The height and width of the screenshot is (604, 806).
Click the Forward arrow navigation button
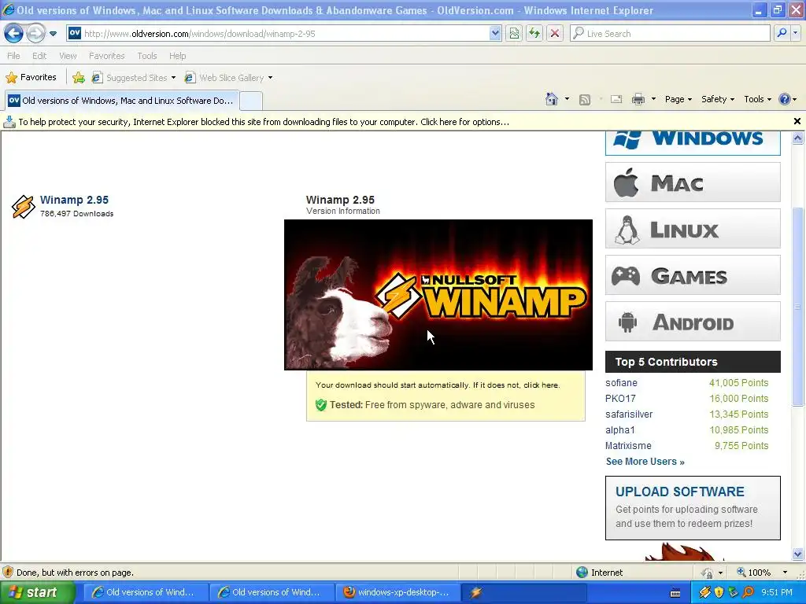click(x=35, y=33)
